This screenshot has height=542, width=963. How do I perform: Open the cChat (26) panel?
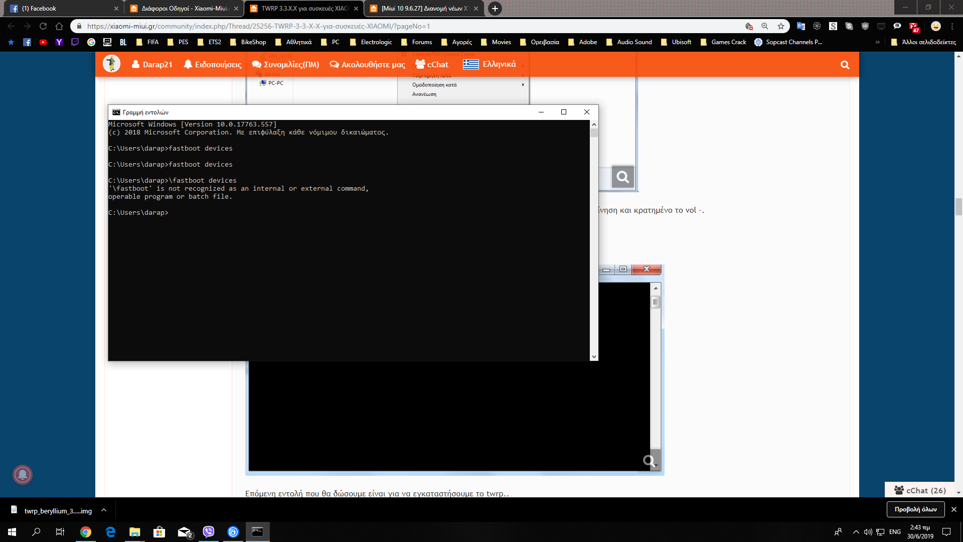coord(920,490)
